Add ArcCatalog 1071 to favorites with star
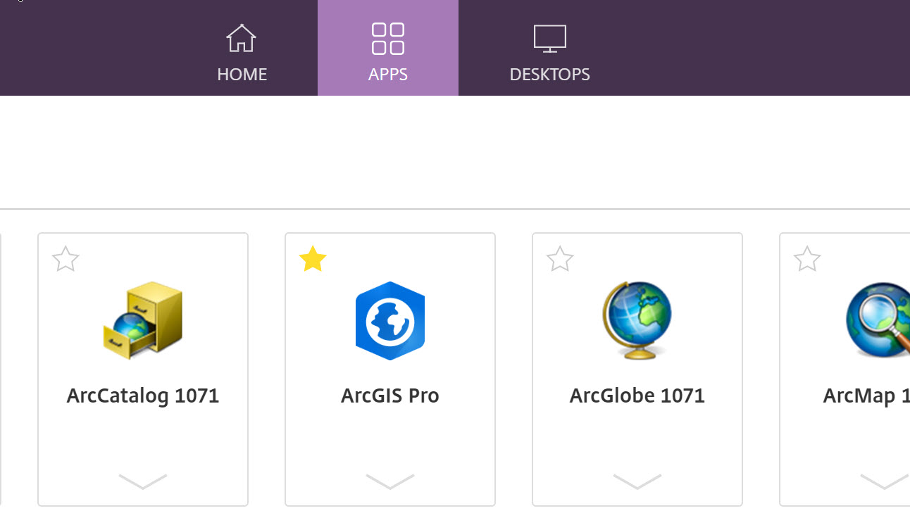Viewport: 910px width, 525px height. [66, 259]
